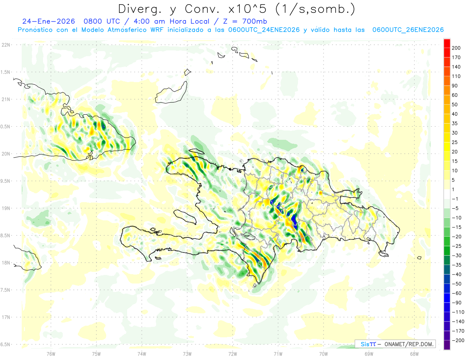The width and height of the screenshot is (465, 359).
Task: Click the '76W' longitude label
Action: coord(51,354)
